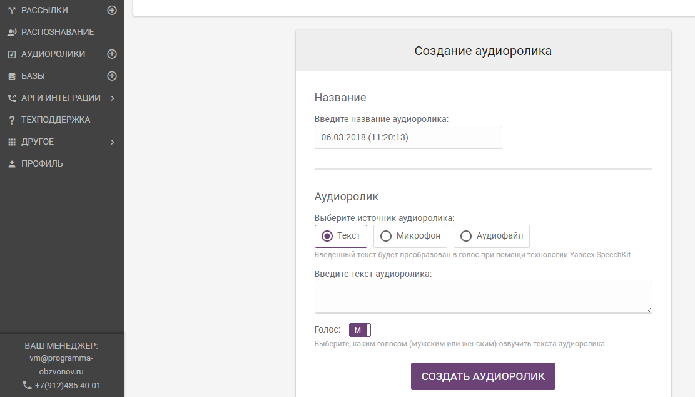Choose Микрофон as audio source

click(x=385, y=236)
